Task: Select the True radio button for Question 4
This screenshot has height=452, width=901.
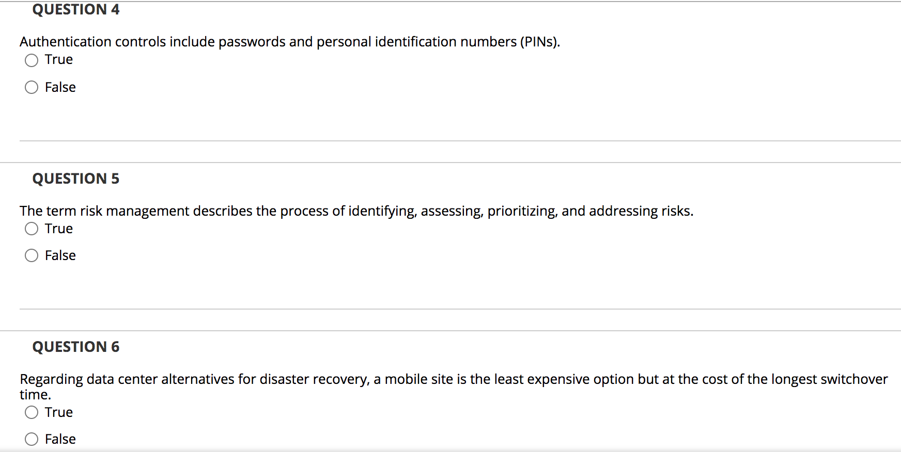Action: 32,60
